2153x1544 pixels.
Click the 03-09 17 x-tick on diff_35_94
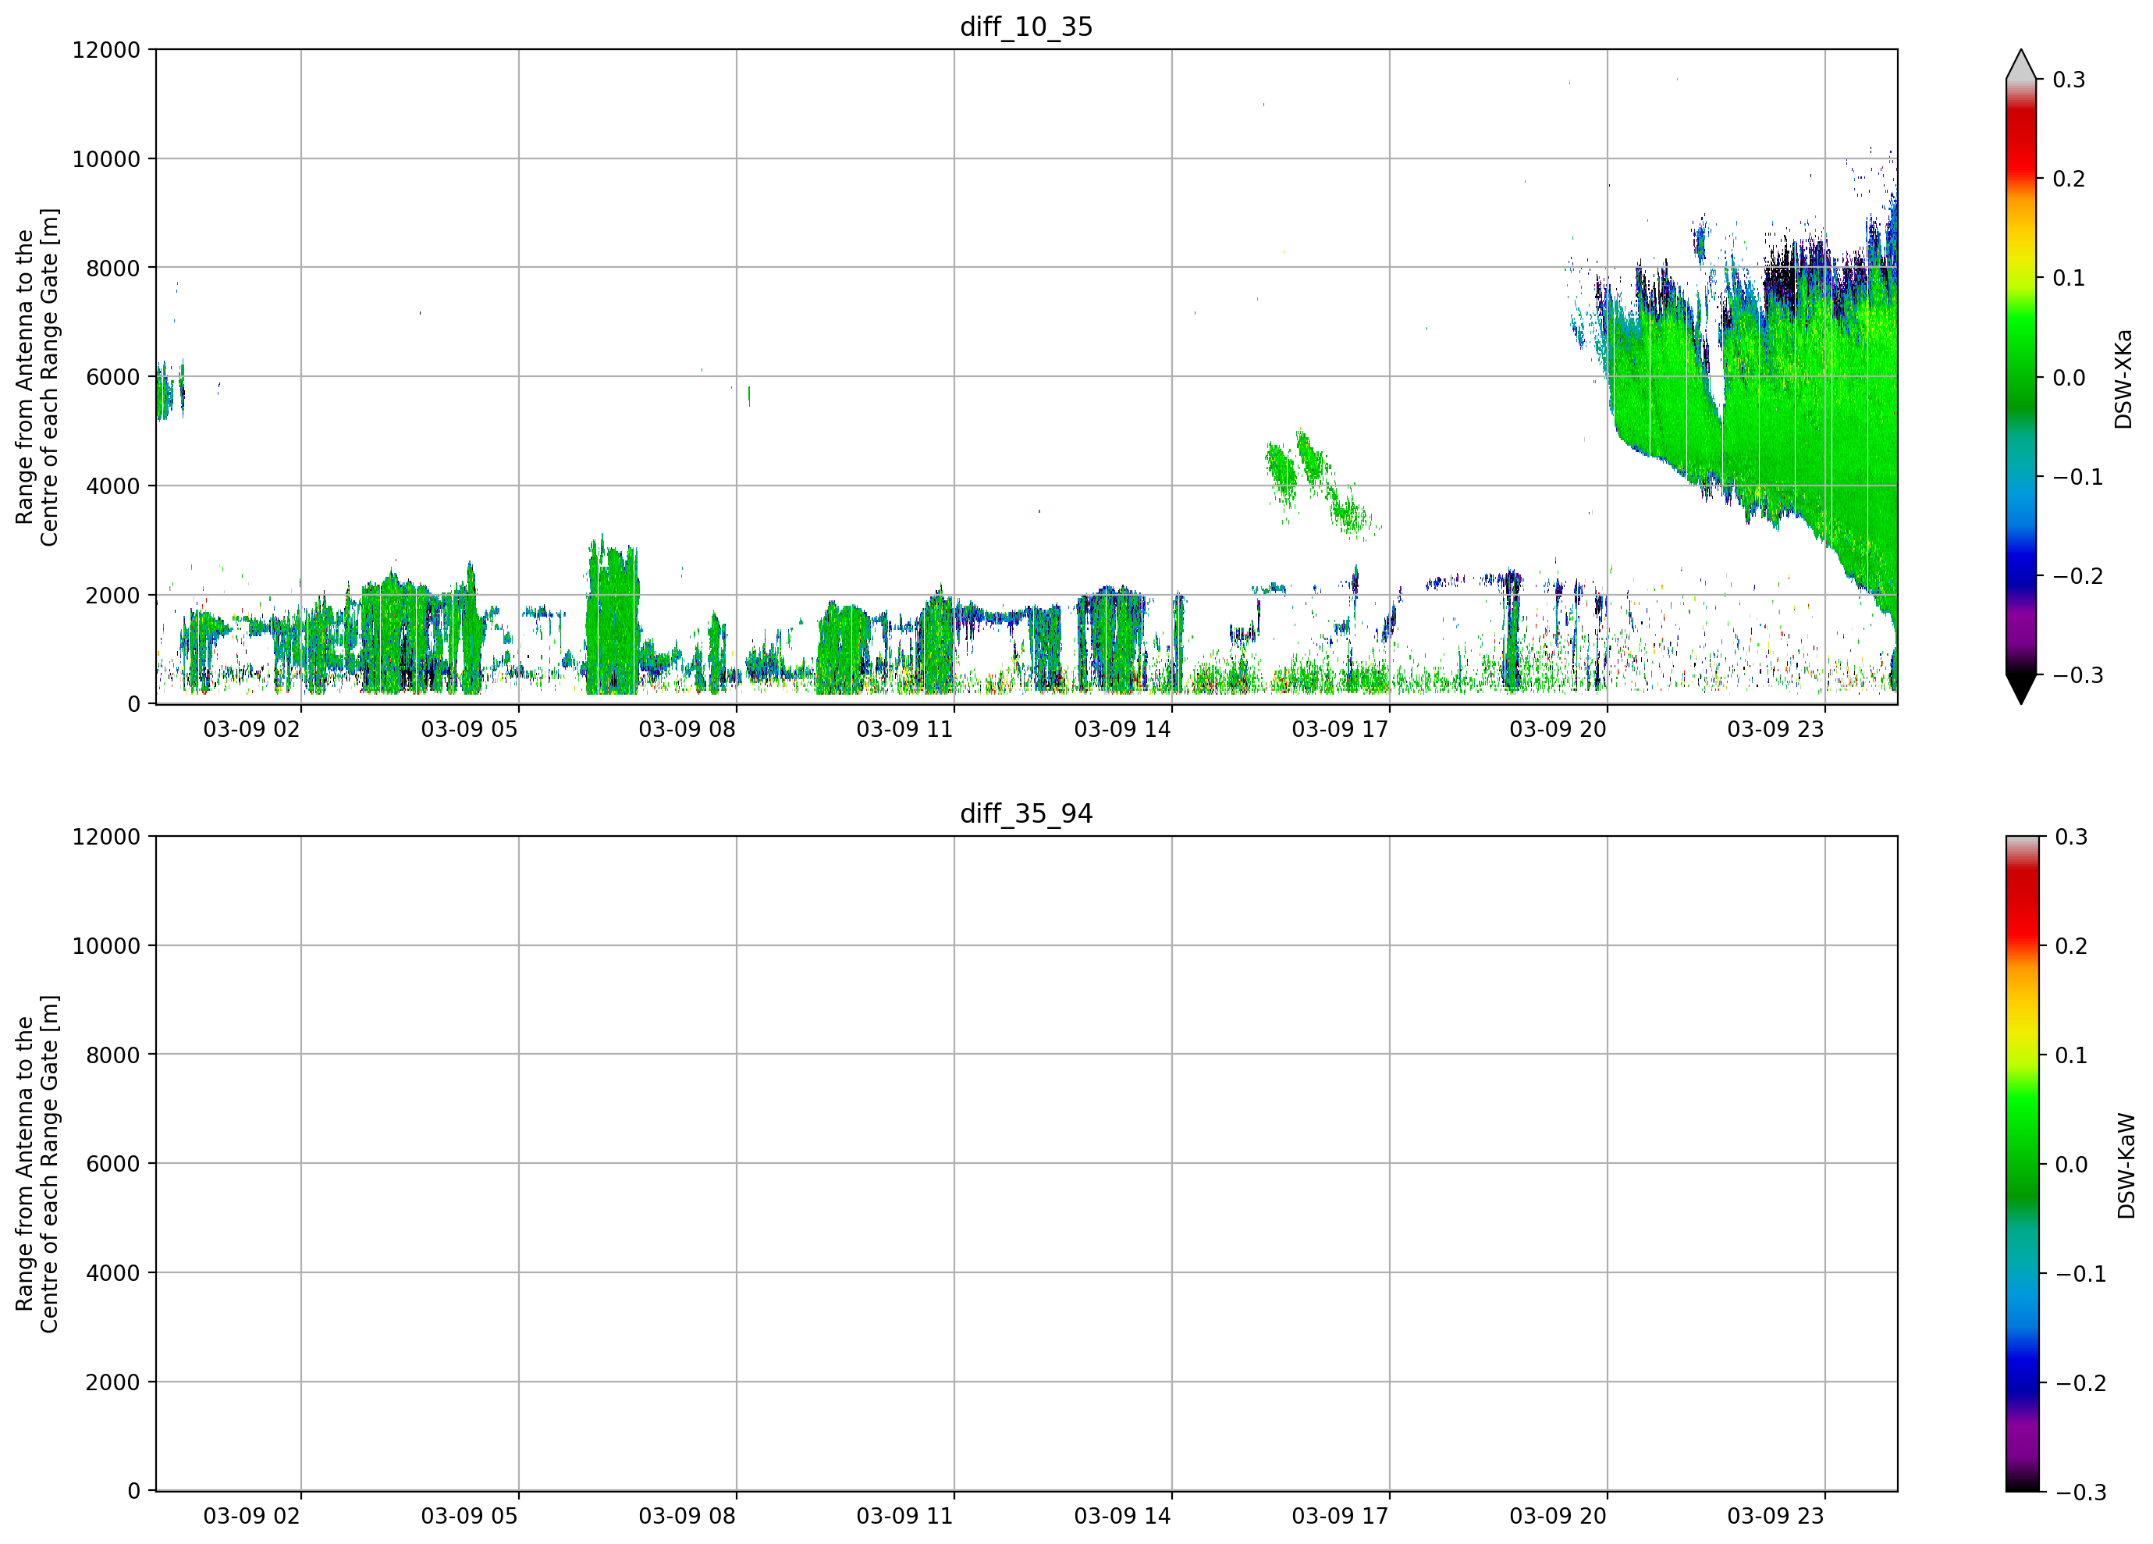tap(1341, 1517)
